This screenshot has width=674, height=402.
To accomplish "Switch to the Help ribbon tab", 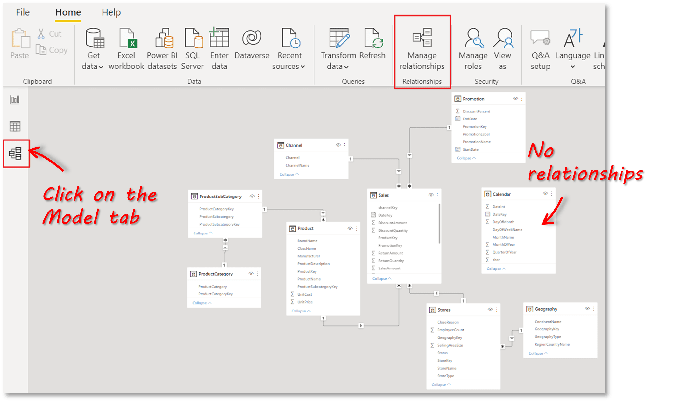I will click(x=111, y=12).
